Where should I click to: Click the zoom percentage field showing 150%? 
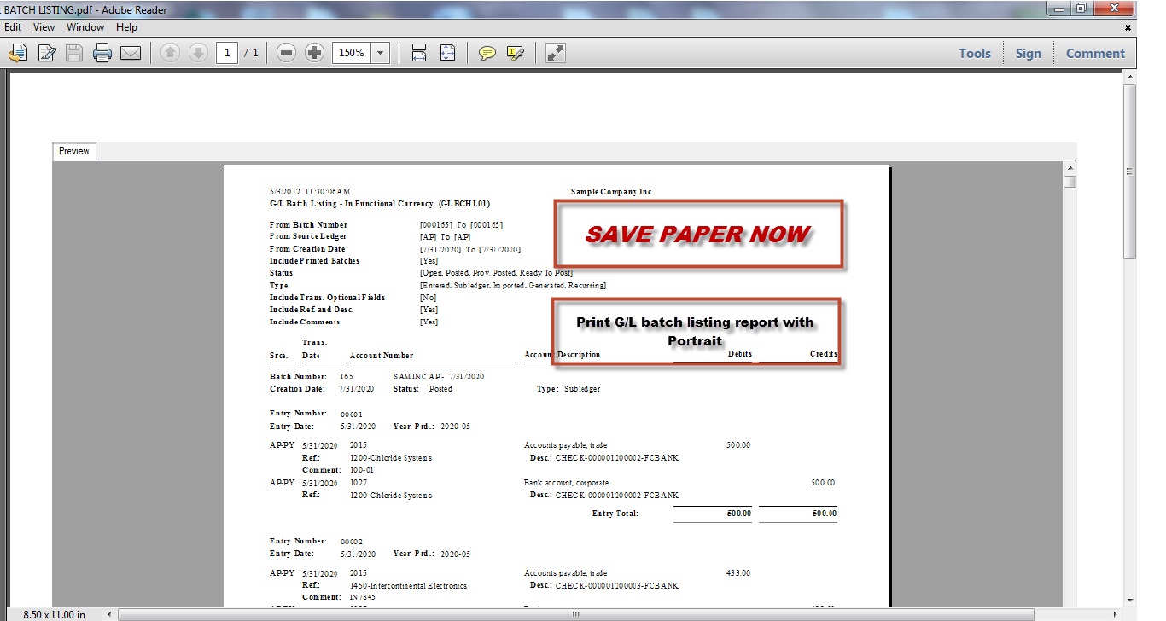point(352,53)
